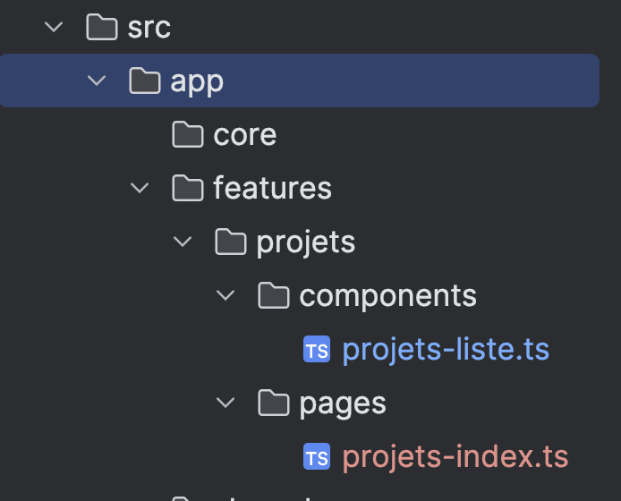Click the core folder icon
Viewport: 621px width, 501px height.
[x=188, y=135]
